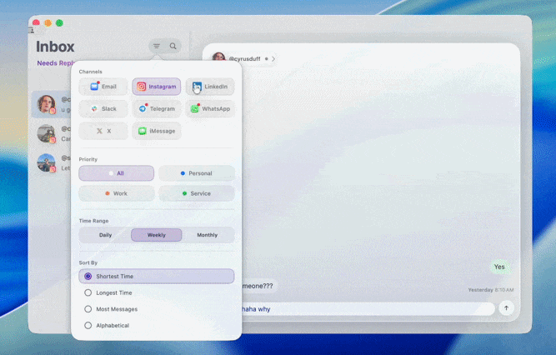
Task: Click the sidebar toggle icon below window controls
Action: pos(33,31)
